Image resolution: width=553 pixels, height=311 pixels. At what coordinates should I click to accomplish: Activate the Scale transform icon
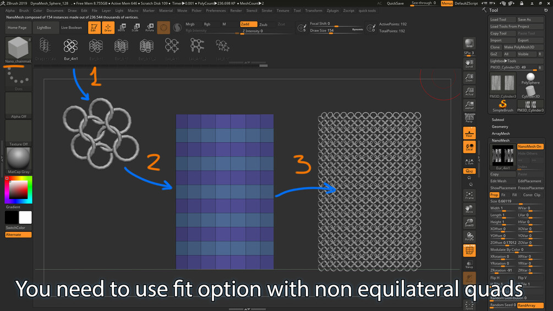click(x=136, y=27)
